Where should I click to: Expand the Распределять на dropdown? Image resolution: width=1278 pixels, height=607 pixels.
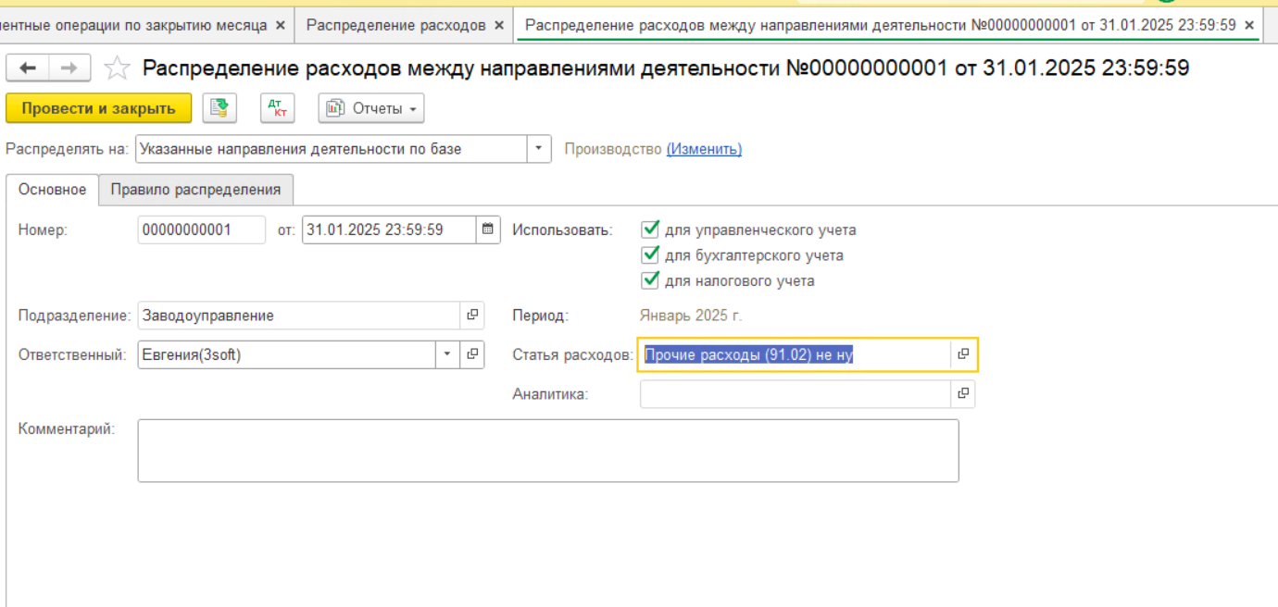tap(539, 149)
